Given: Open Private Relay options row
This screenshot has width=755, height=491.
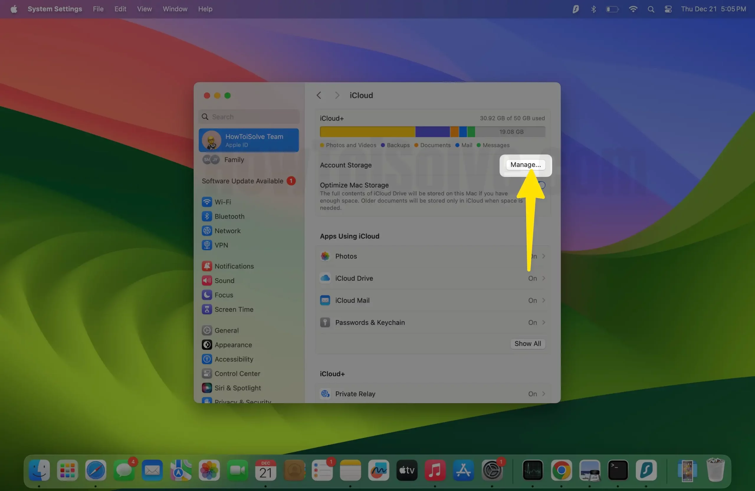Looking at the screenshot, I should point(432,394).
